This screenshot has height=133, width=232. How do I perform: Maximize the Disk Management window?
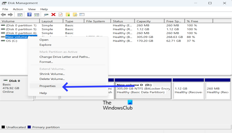[210, 3]
